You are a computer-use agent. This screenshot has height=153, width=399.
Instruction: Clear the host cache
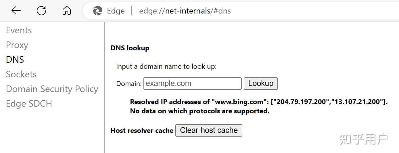click(209, 130)
